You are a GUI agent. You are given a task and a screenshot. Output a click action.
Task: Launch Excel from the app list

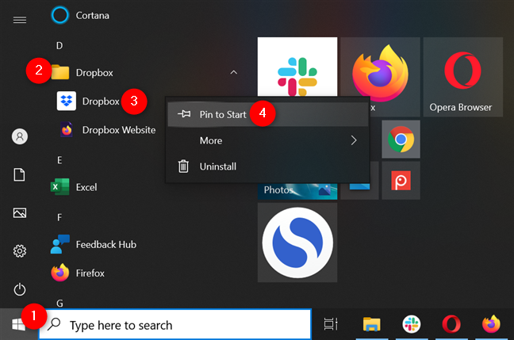[x=74, y=187]
